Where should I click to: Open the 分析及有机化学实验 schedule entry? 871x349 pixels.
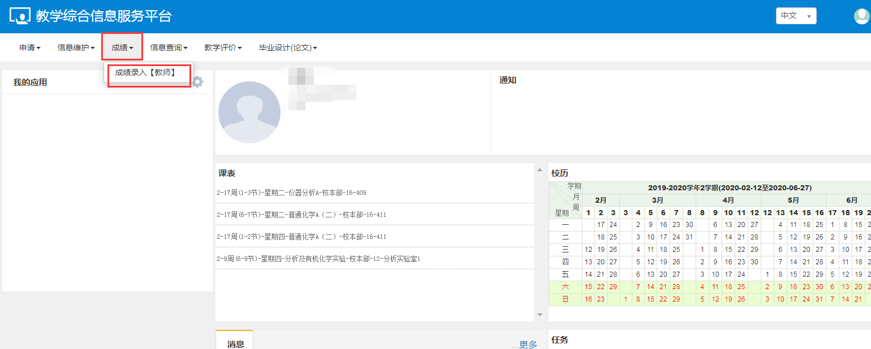(318, 259)
